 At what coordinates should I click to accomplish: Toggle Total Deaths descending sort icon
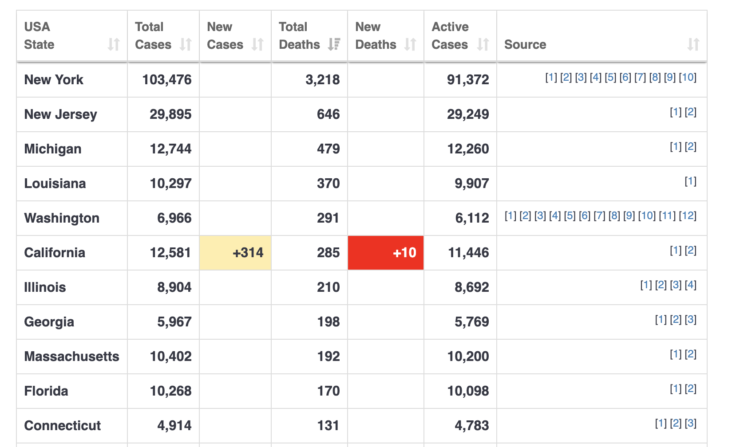334,44
